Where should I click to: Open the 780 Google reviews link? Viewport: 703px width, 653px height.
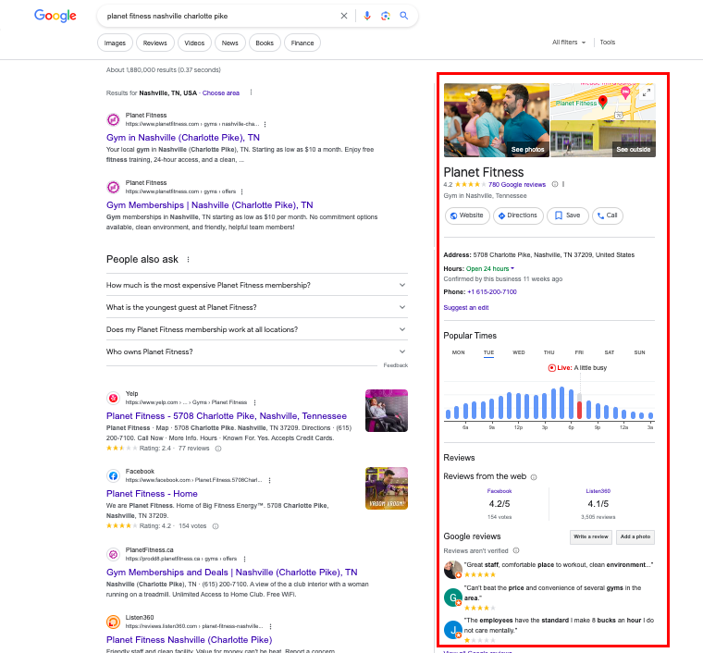point(517,185)
